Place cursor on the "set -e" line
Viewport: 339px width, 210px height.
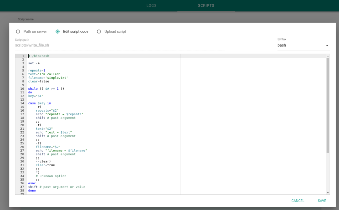34,63
